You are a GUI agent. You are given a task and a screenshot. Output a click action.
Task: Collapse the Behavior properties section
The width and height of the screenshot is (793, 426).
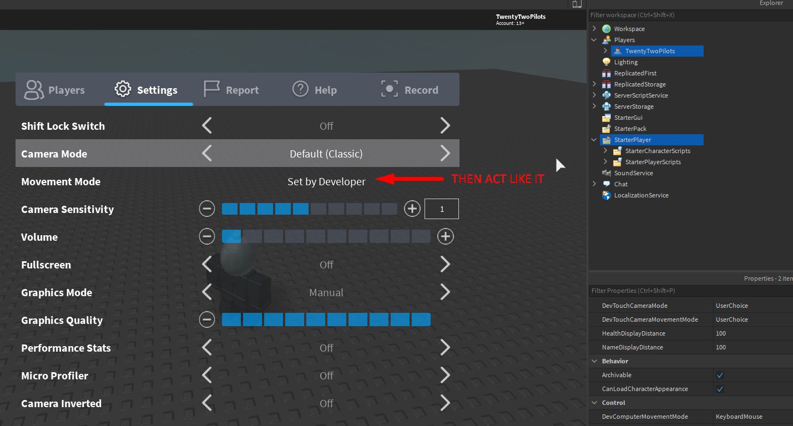pos(594,361)
